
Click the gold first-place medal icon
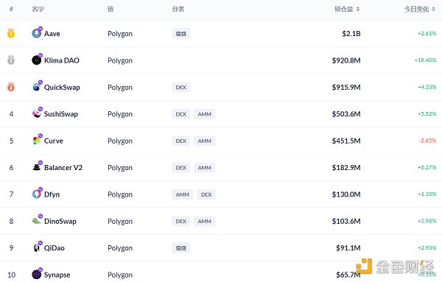point(11,33)
